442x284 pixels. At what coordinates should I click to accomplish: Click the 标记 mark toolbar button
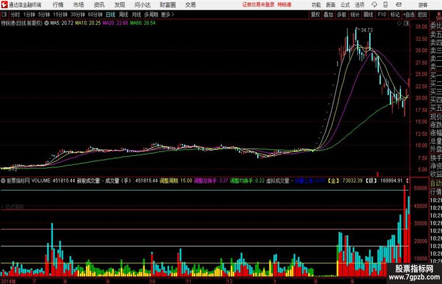tap(395, 15)
